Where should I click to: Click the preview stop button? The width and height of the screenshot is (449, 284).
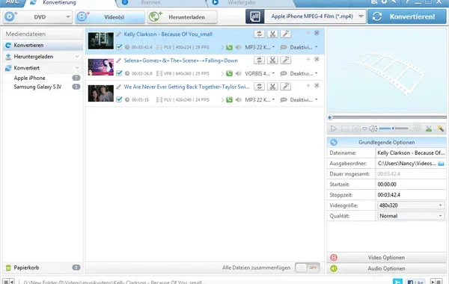pos(345,129)
